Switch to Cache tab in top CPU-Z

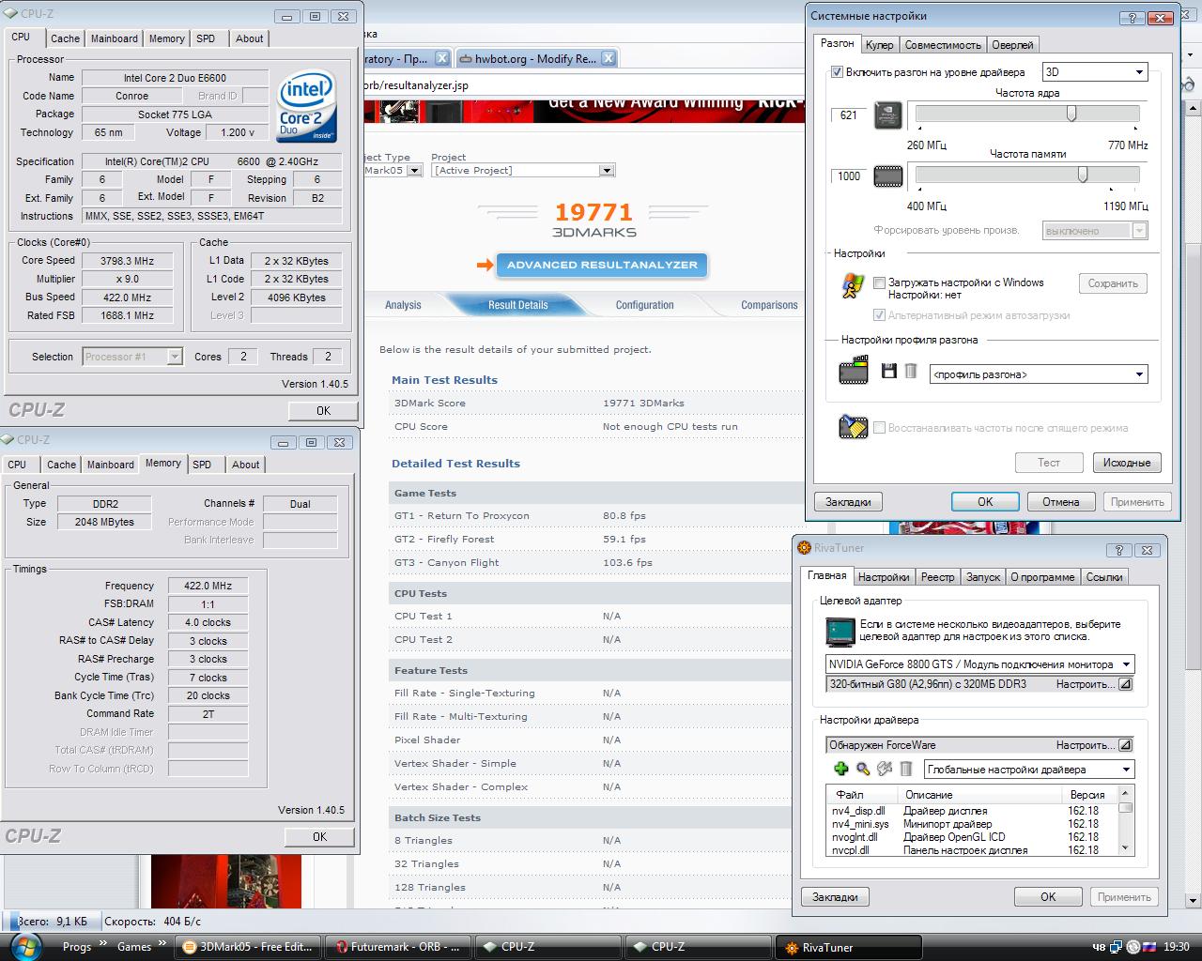(x=65, y=38)
